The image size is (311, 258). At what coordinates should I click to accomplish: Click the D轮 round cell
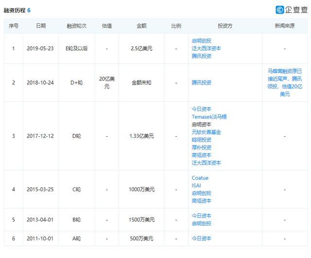pyautogui.click(x=77, y=136)
